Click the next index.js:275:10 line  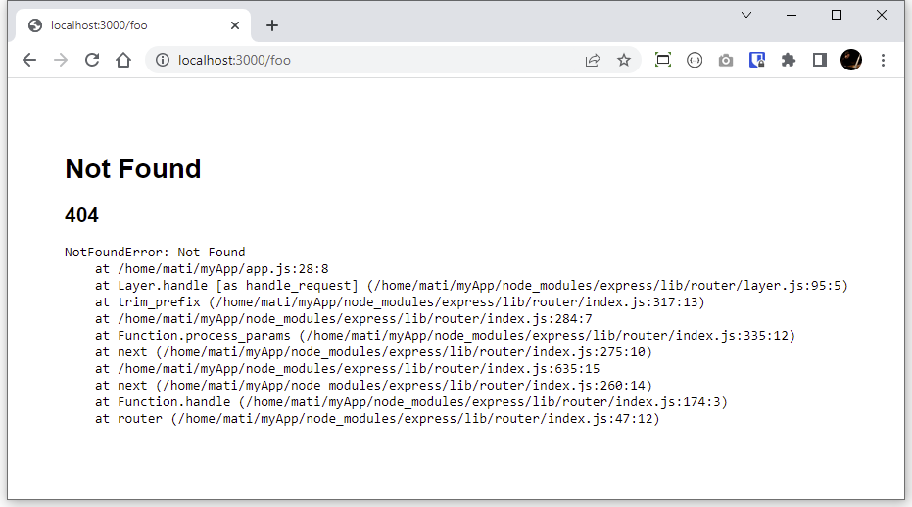pyautogui.click(x=373, y=352)
